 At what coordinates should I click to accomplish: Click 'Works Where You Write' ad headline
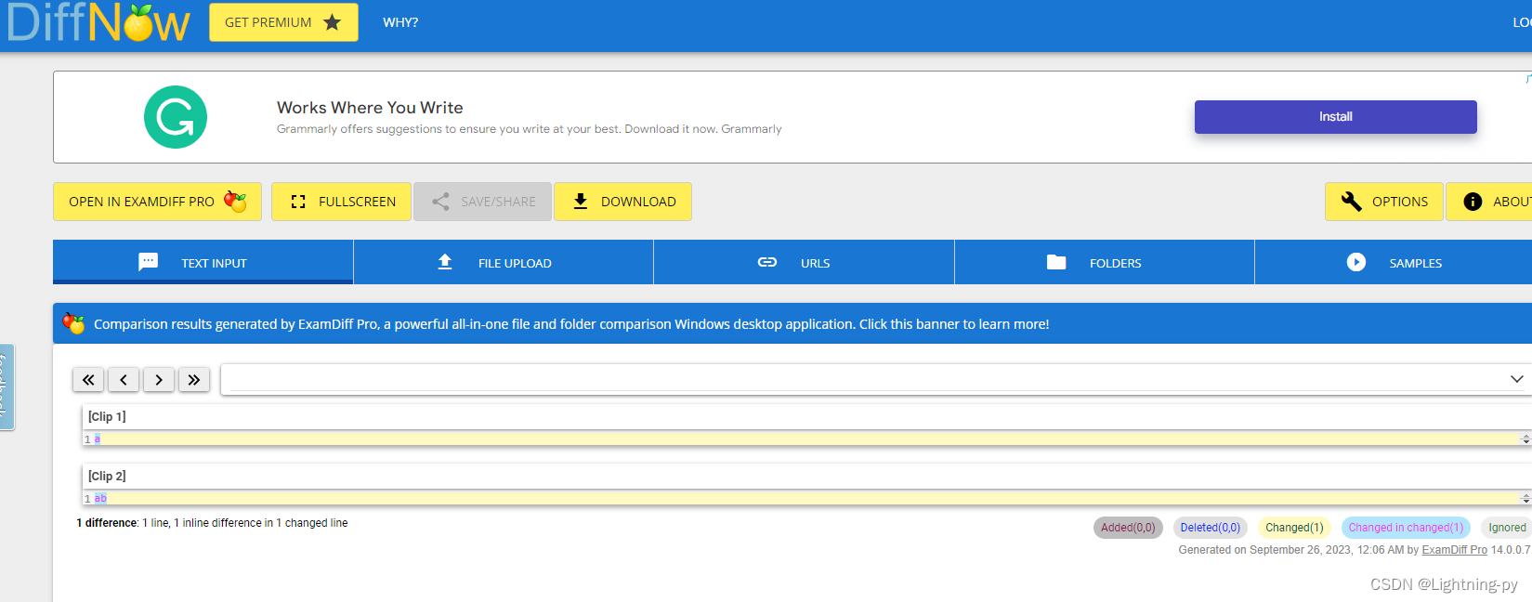click(x=370, y=108)
